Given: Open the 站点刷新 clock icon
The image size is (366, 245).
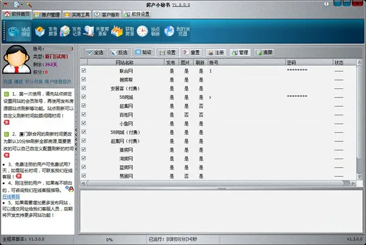Looking at the screenshot, I should pos(142,32).
